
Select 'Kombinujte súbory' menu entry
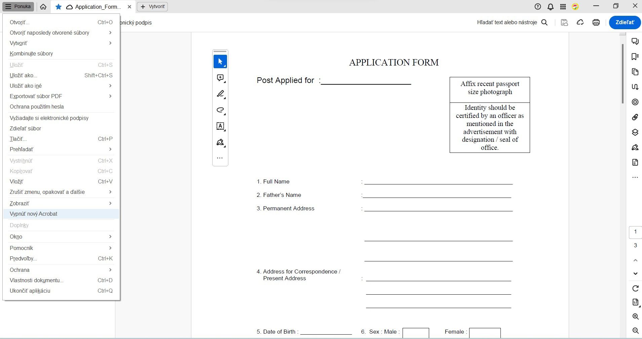[x=61, y=53]
